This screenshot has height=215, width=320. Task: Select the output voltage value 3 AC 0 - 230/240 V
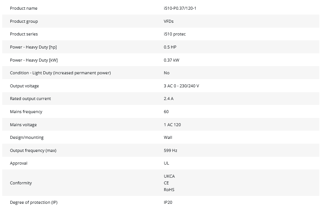tap(181, 86)
